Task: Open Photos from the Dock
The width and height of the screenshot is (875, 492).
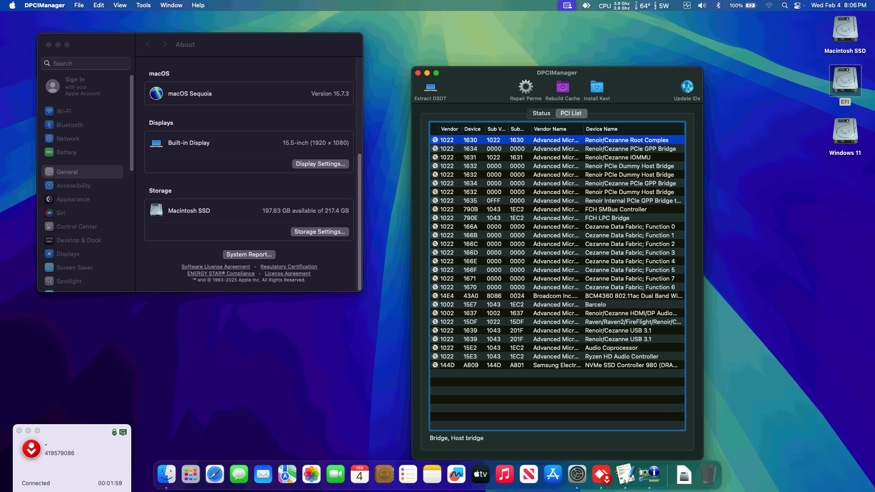Action: point(311,474)
